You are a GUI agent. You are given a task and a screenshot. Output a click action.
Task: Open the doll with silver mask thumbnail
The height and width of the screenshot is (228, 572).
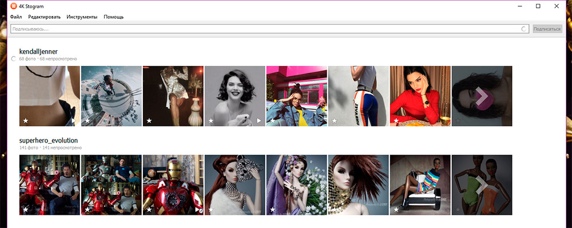pos(235,185)
